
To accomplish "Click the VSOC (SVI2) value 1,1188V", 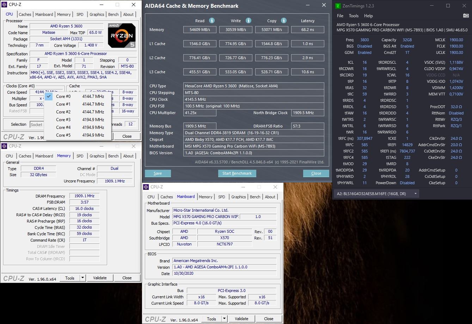I will pyautogui.click(x=456, y=62).
